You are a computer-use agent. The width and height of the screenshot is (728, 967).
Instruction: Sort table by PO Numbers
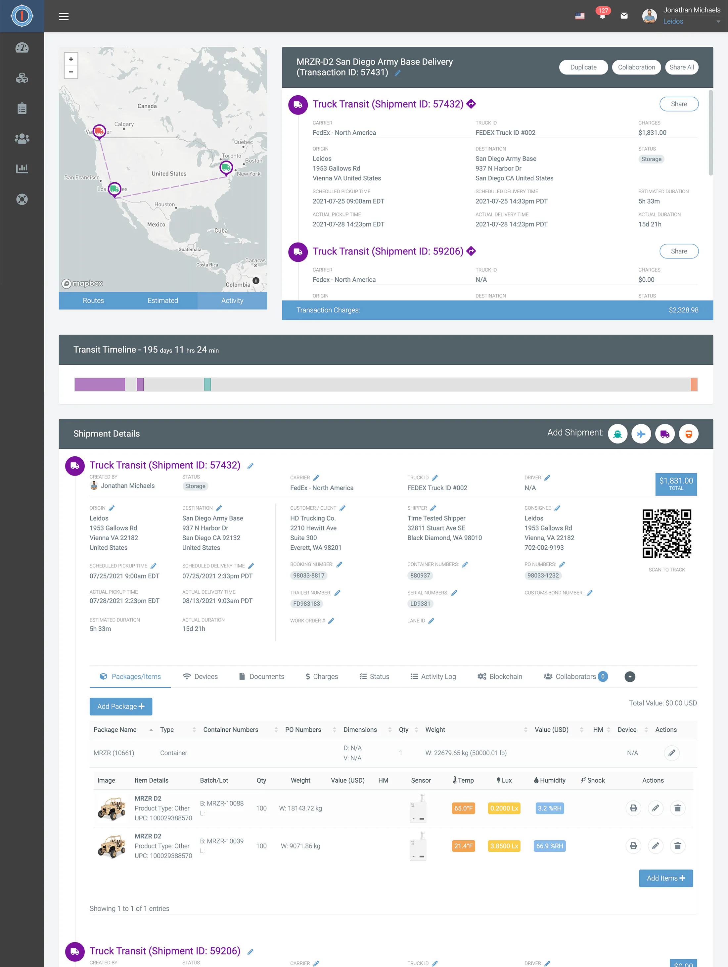pos(310,730)
